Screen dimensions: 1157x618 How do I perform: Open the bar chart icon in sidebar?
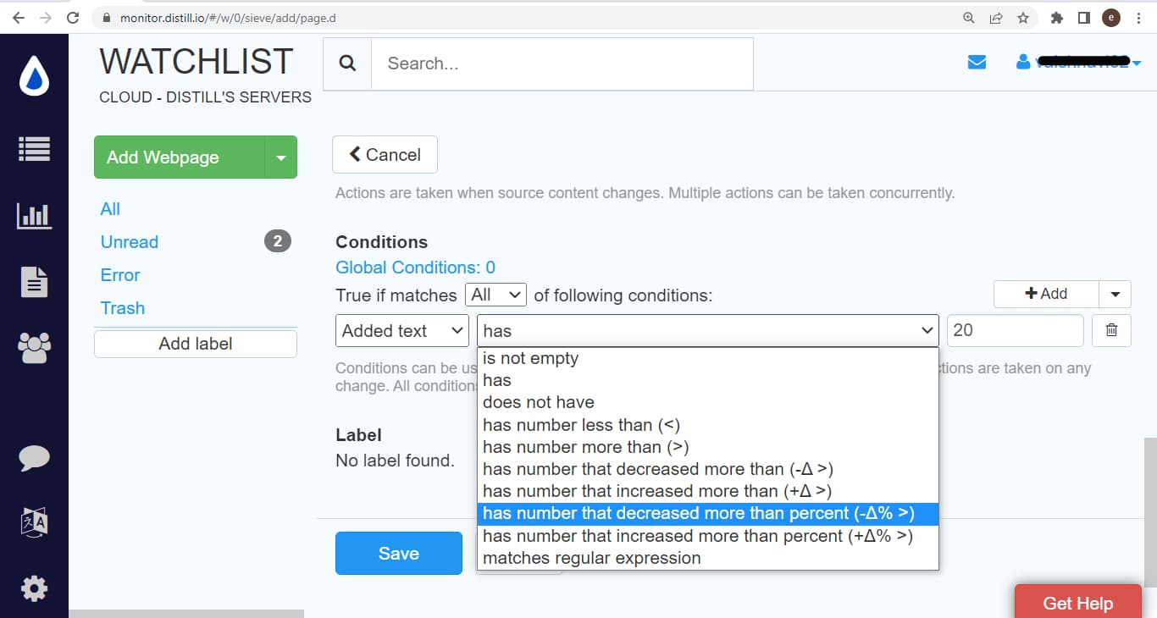(x=34, y=216)
